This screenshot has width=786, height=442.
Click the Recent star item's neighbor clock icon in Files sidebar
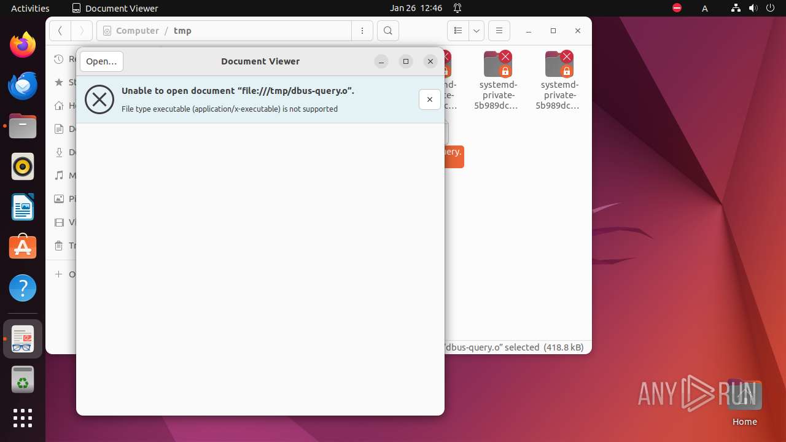point(59,59)
